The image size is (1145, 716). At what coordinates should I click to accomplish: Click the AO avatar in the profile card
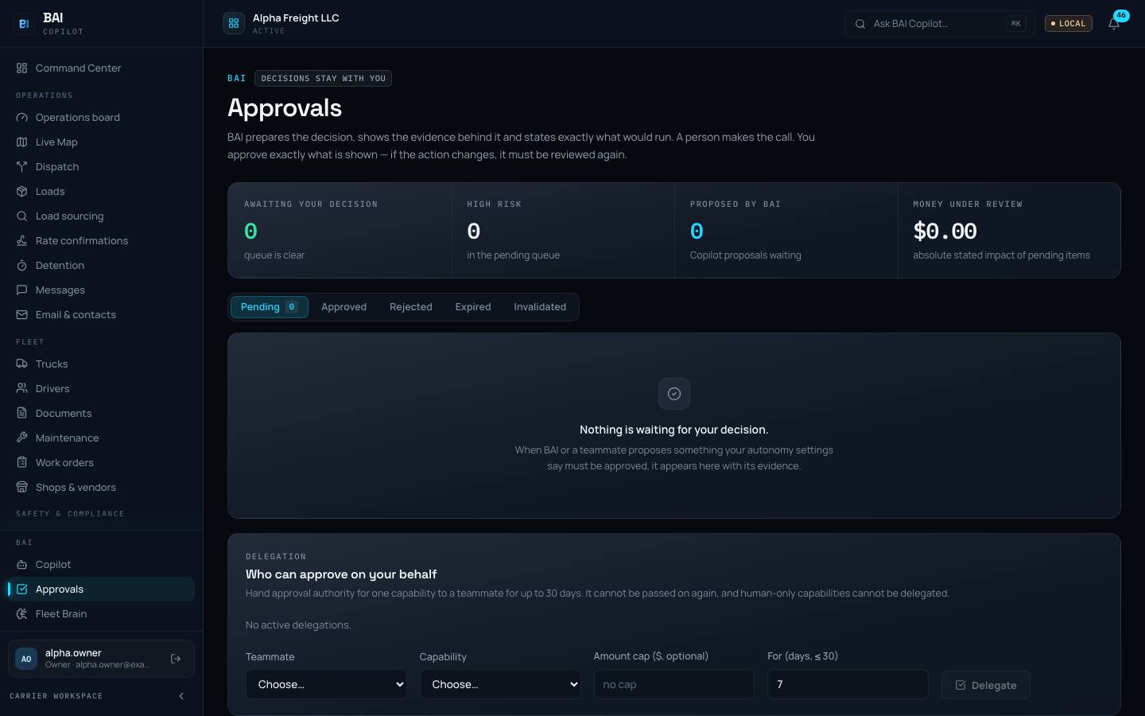(26, 659)
